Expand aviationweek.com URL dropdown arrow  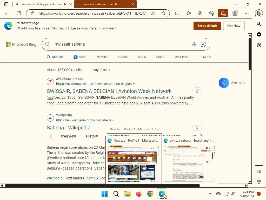point(134,84)
